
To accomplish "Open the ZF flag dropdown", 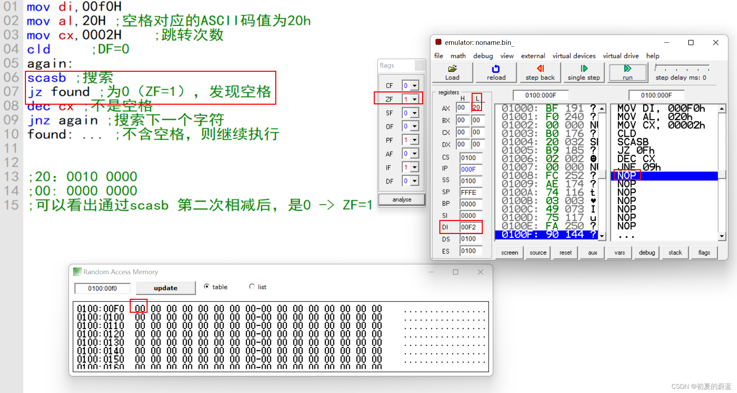I will 414,99.
